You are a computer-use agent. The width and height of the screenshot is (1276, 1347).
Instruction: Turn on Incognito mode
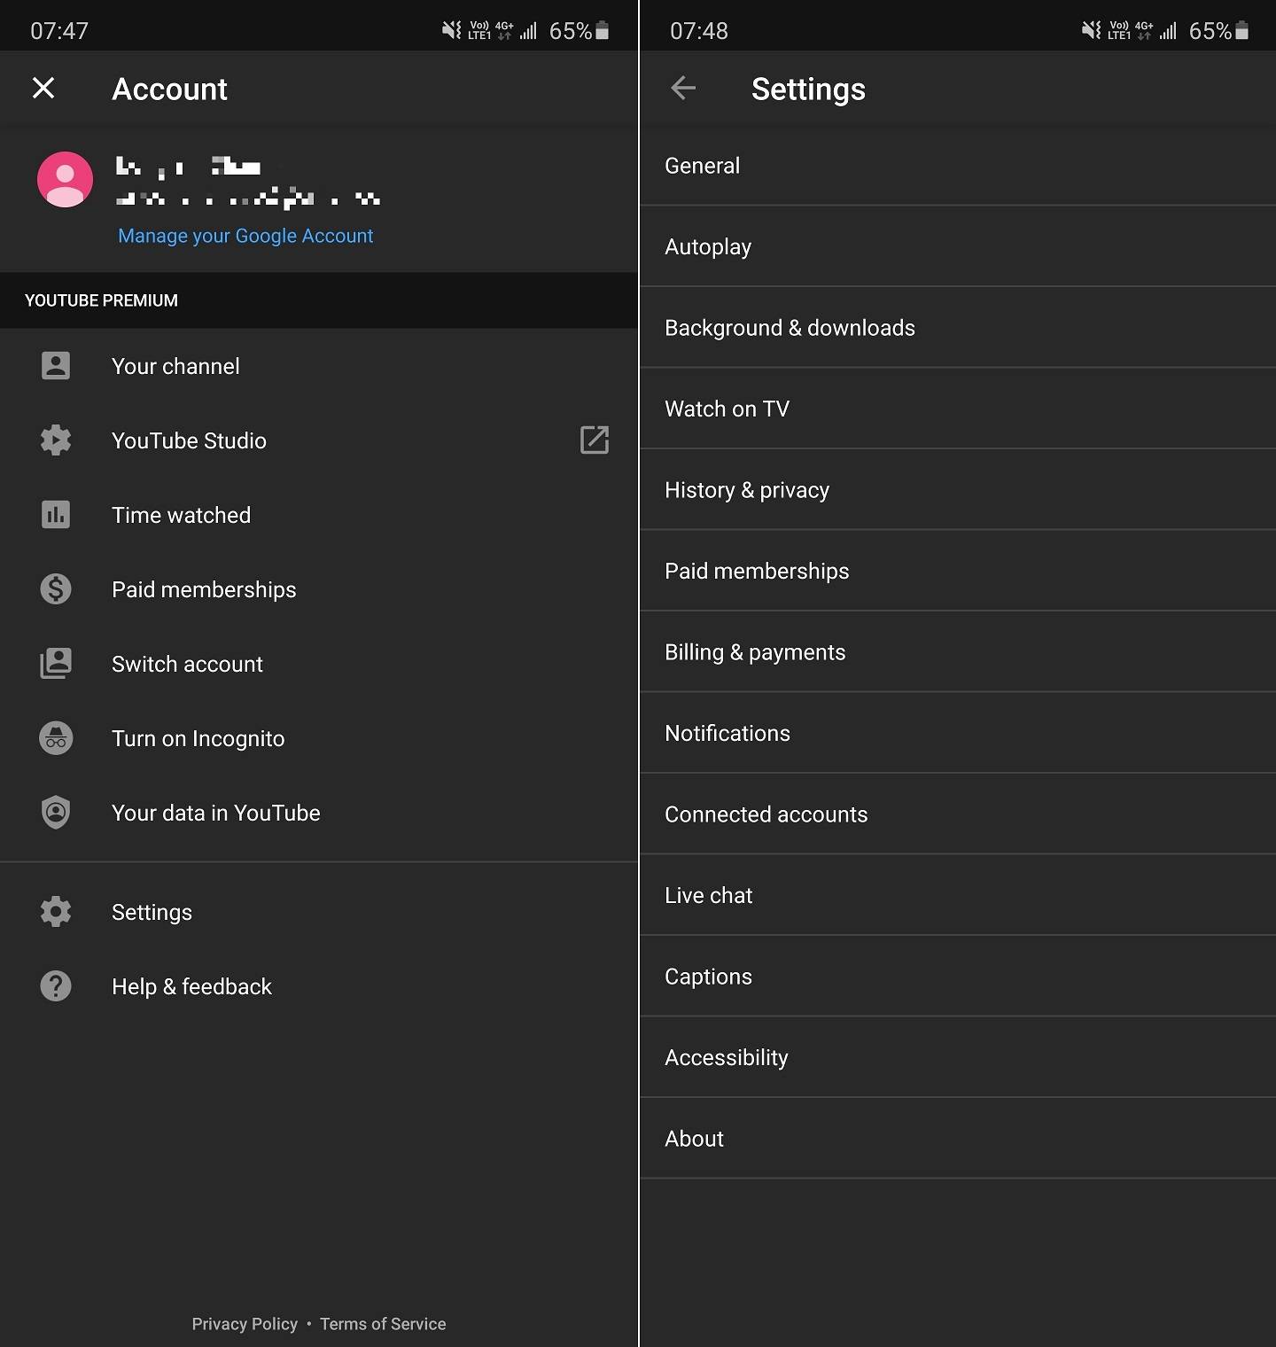click(x=319, y=738)
